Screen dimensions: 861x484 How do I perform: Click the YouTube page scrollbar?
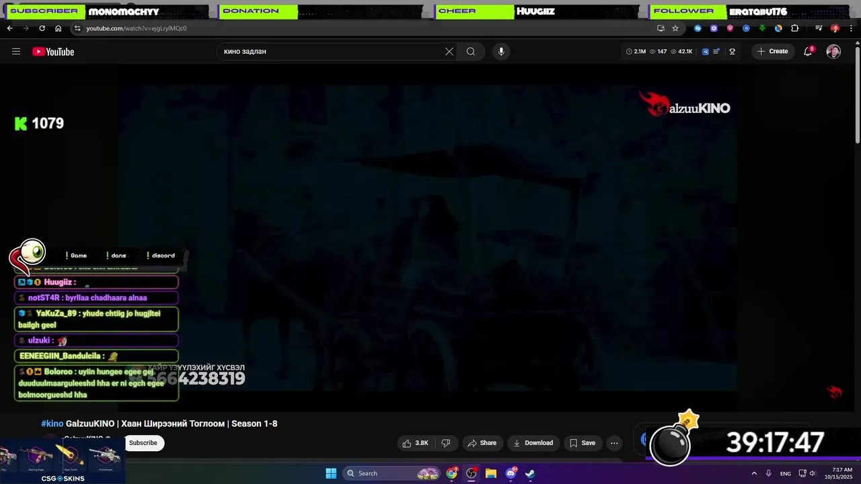click(857, 94)
